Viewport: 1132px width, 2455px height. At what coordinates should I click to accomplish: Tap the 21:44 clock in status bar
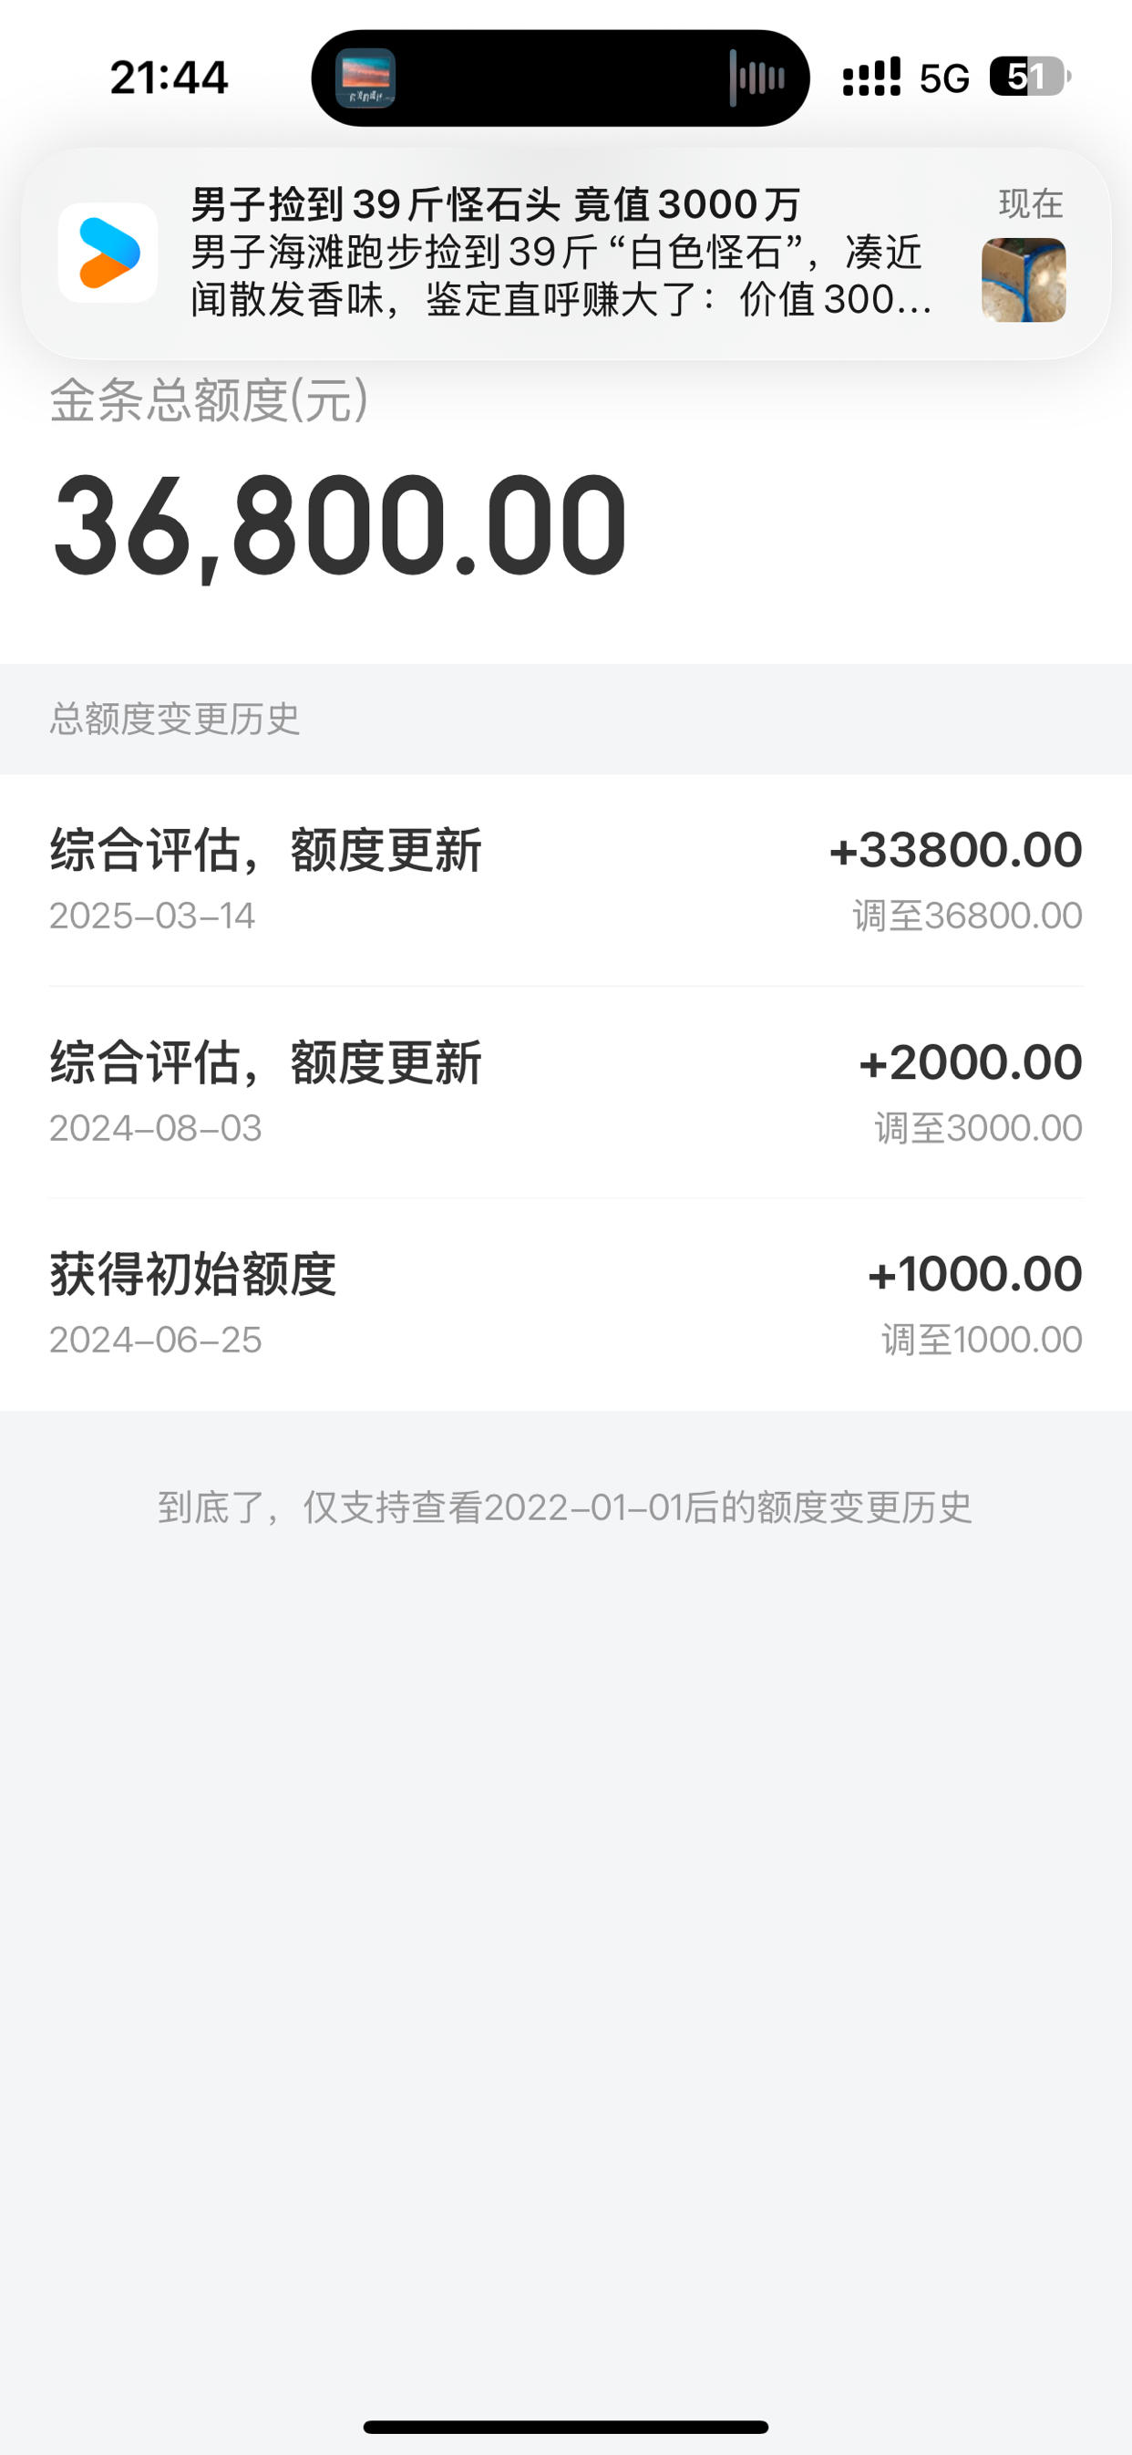point(169,78)
